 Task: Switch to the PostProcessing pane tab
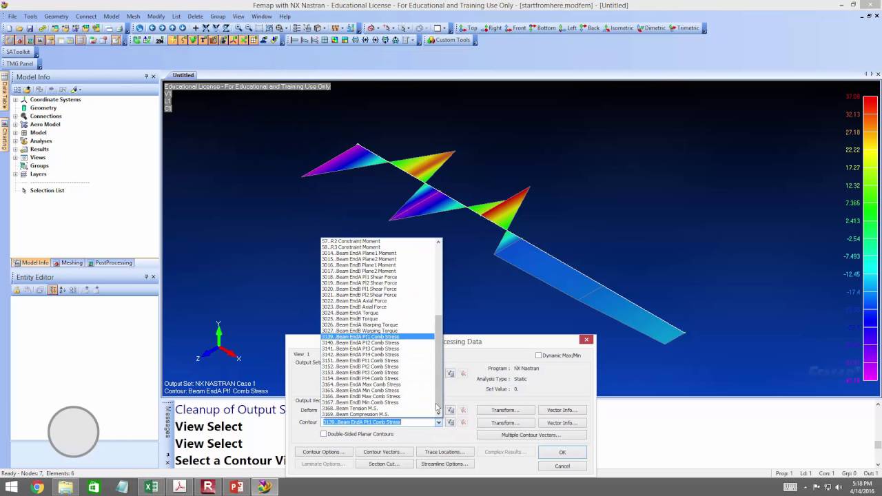point(110,262)
